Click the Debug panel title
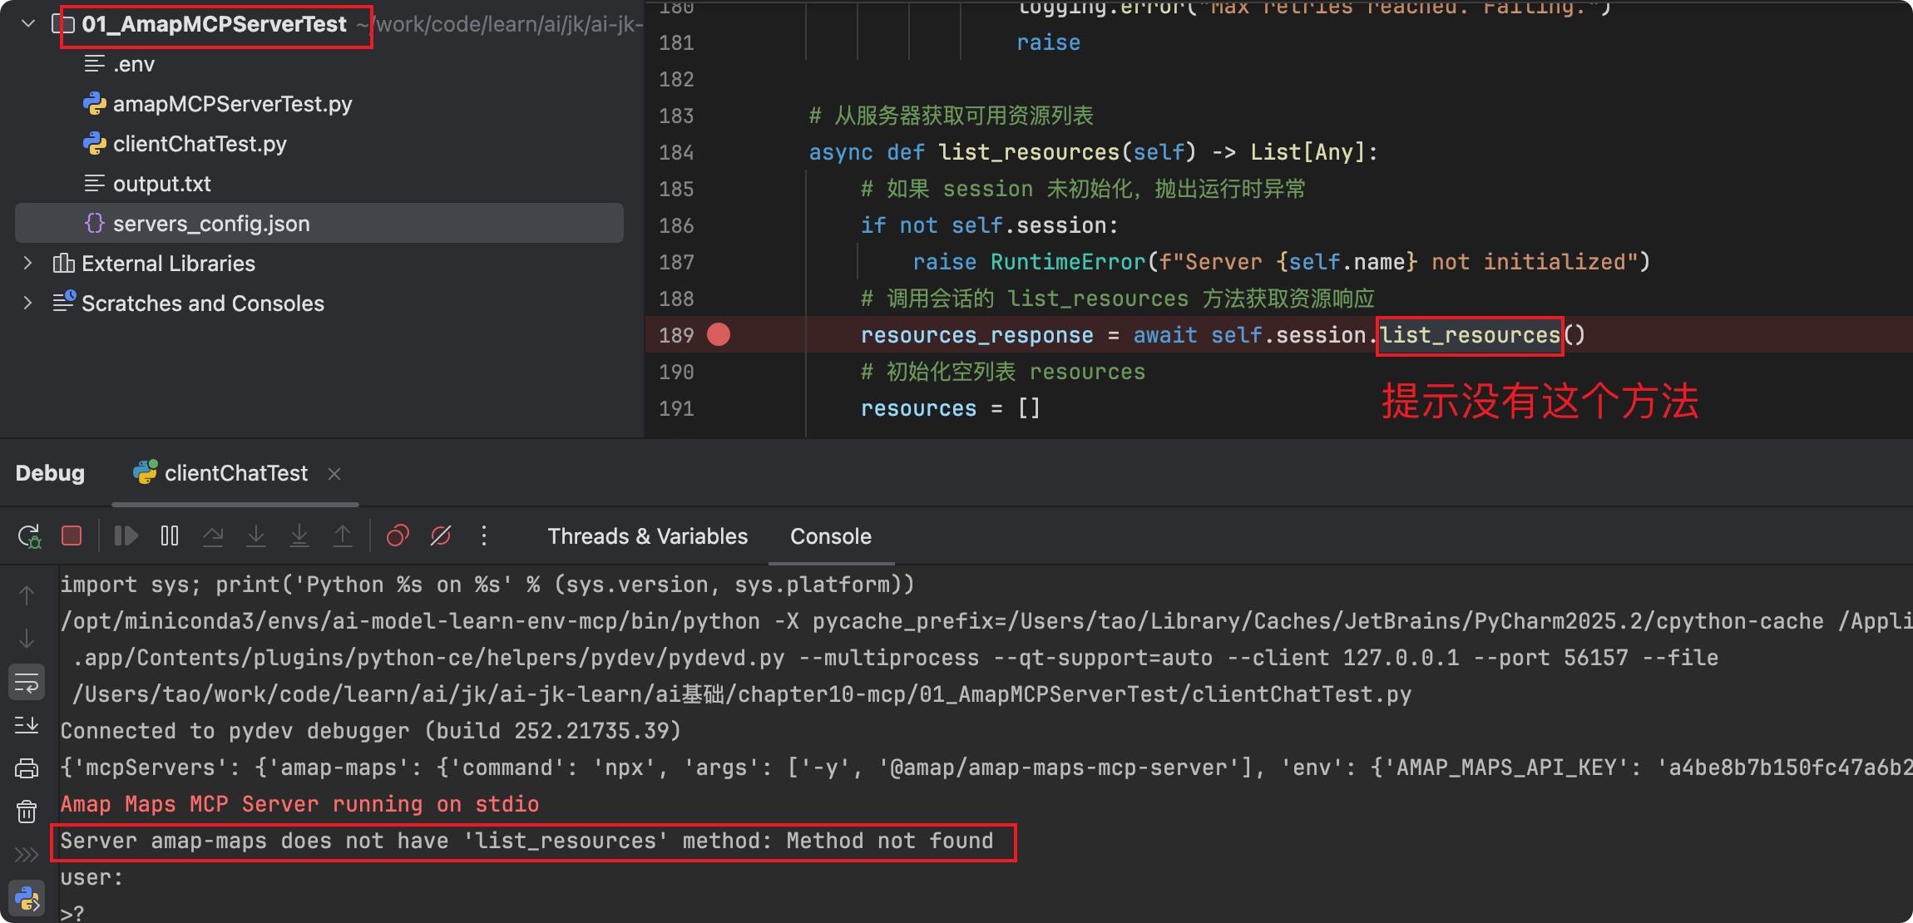 pos(50,473)
